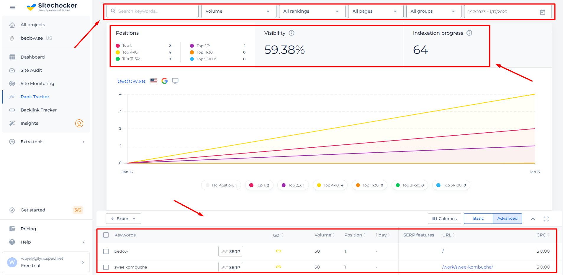
Task: Click the Insights magic wand icon
Action: [12, 123]
